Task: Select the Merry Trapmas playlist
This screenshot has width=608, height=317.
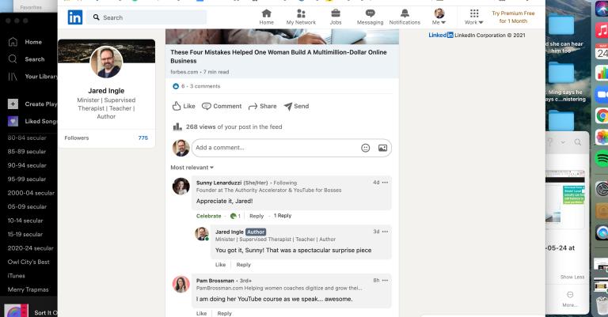Action: [x=28, y=289]
